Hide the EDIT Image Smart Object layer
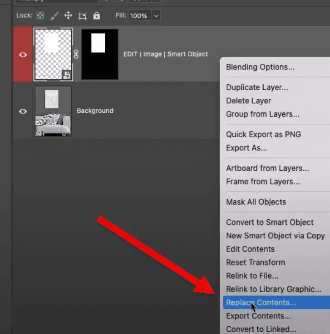 pyautogui.click(x=23, y=54)
